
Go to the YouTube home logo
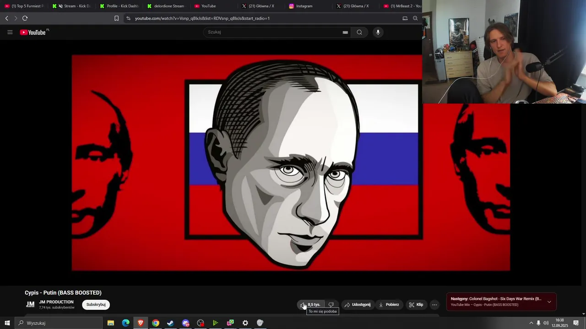click(x=33, y=32)
